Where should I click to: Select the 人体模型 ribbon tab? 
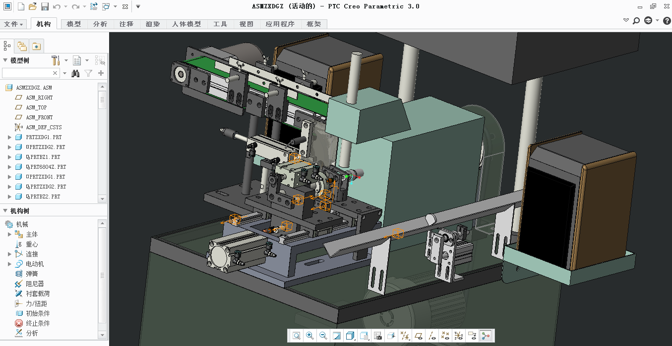pos(186,24)
